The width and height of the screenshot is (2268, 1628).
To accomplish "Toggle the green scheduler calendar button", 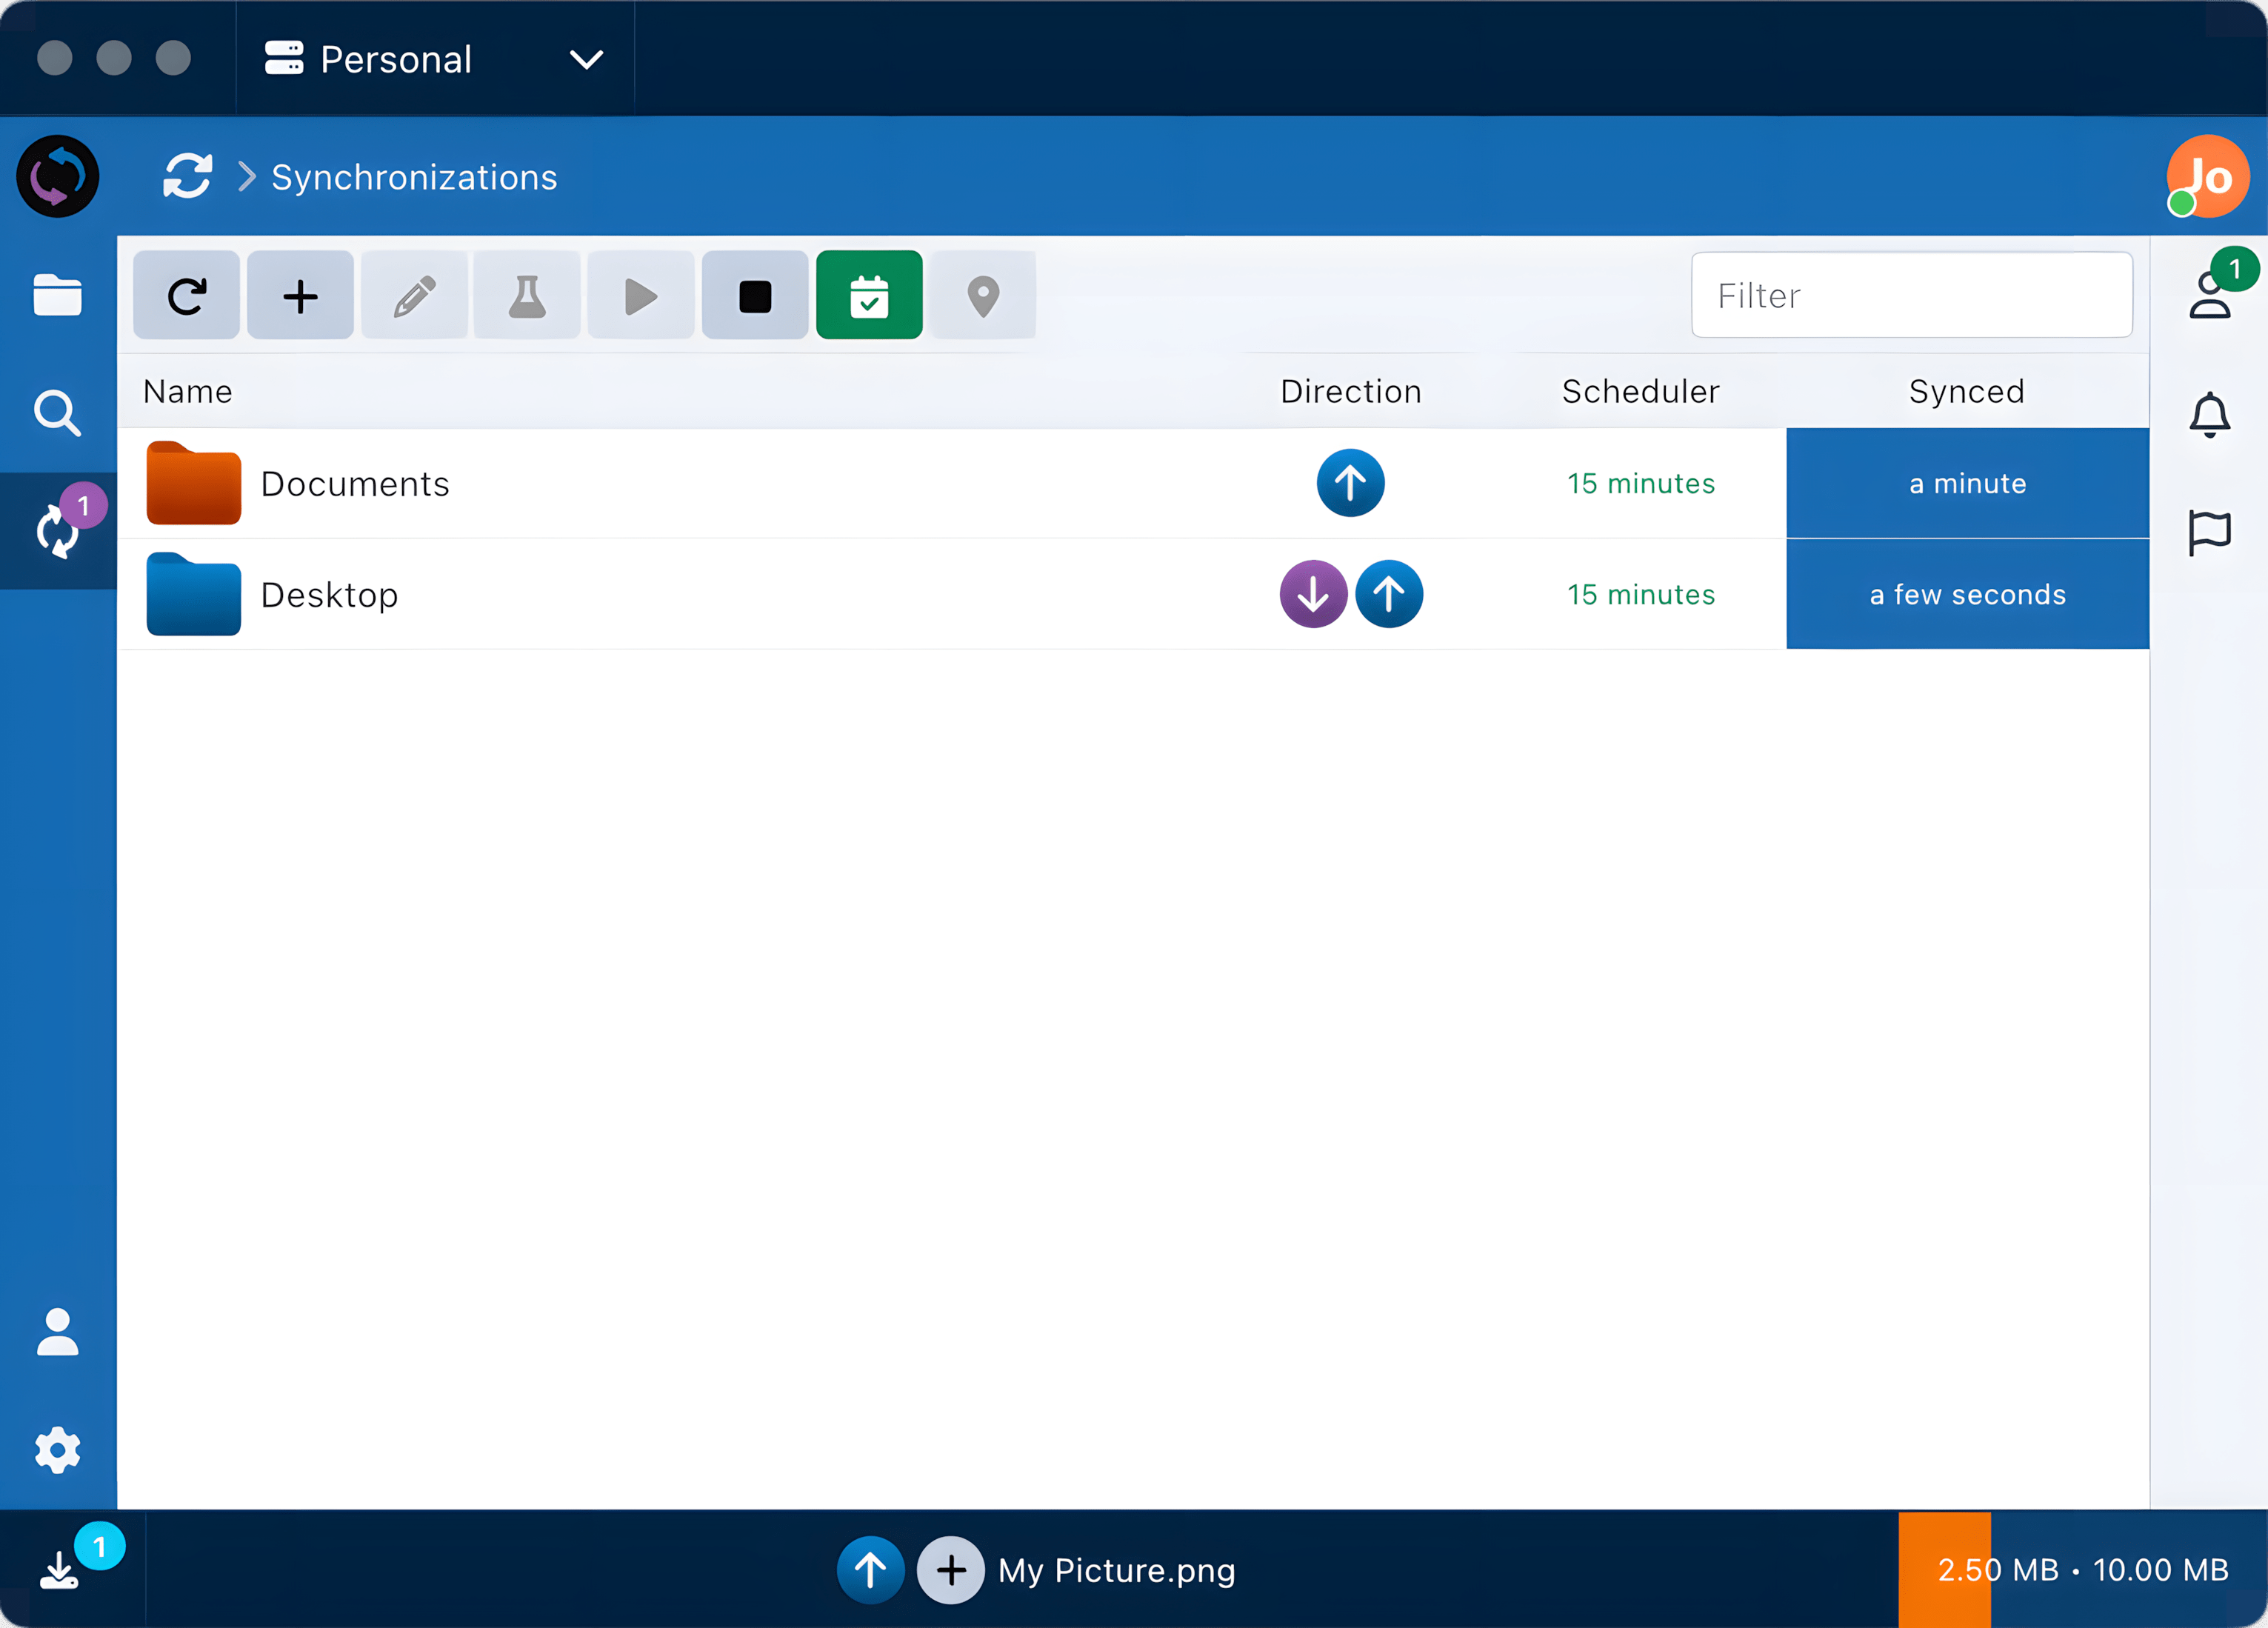I will 869,296.
